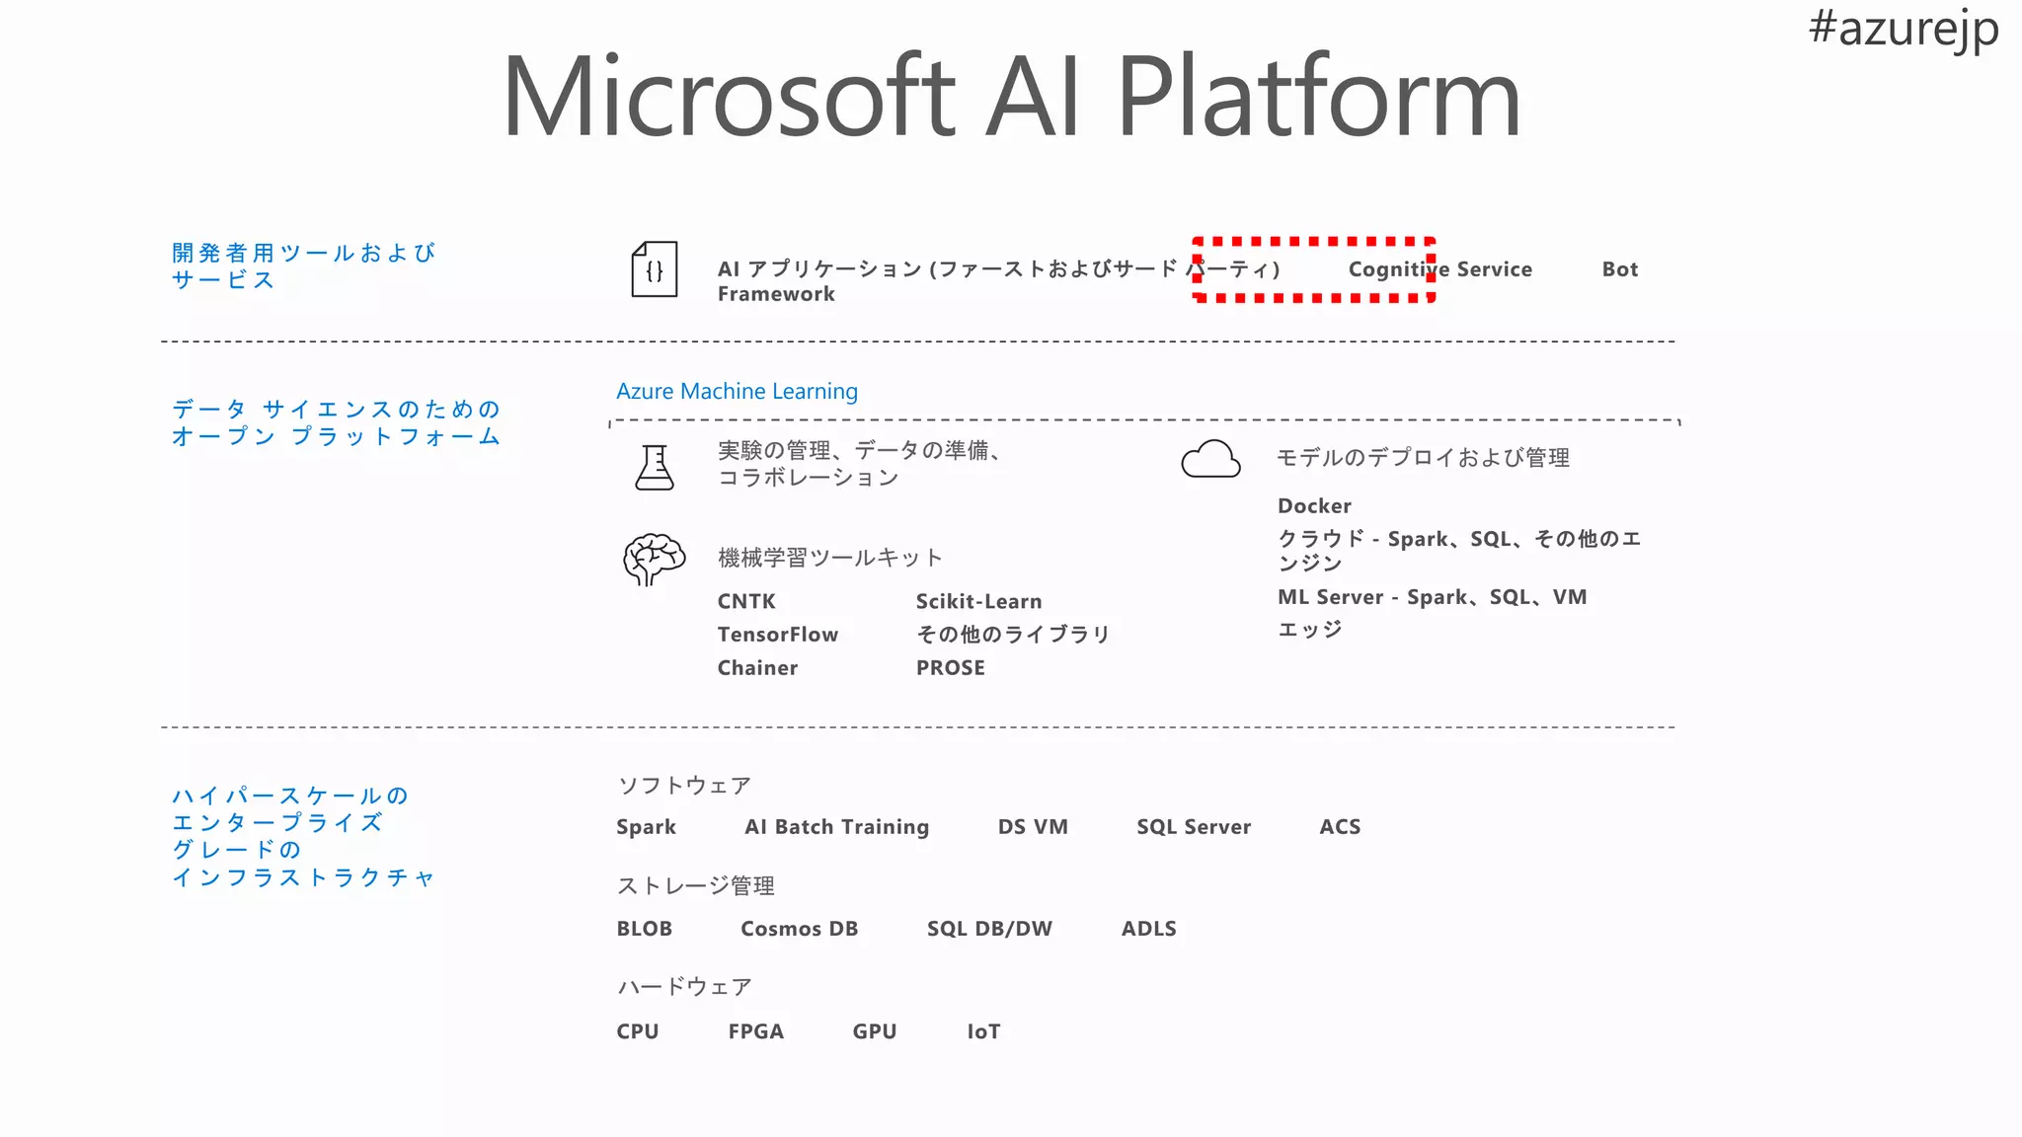This screenshot has height=1137, width=2022.
Task: Click the Framework text
Action: point(776,294)
